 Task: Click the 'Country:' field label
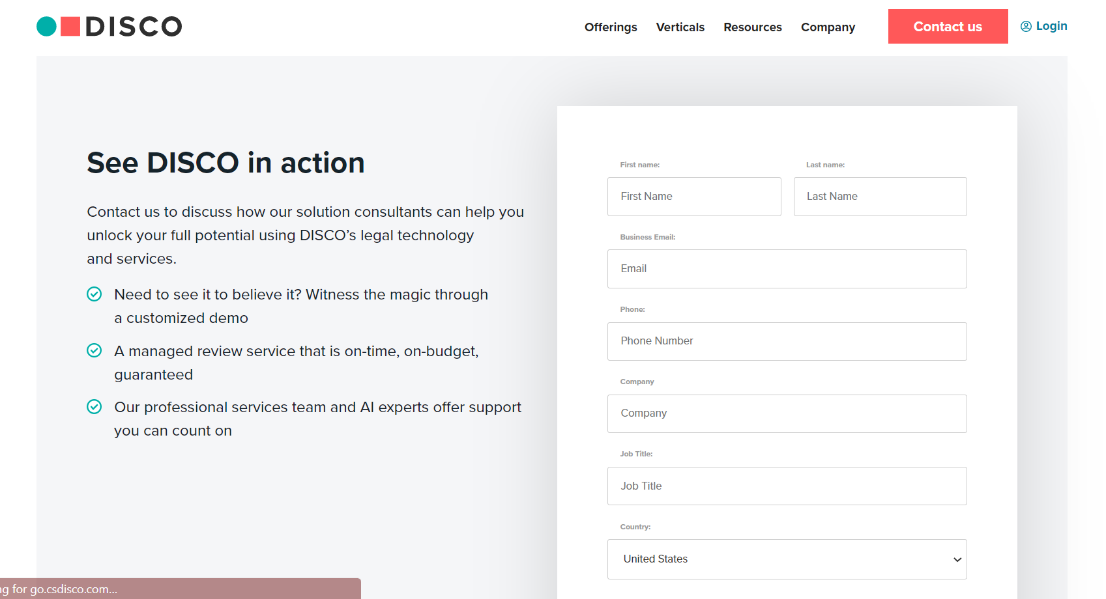[x=635, y=527]
